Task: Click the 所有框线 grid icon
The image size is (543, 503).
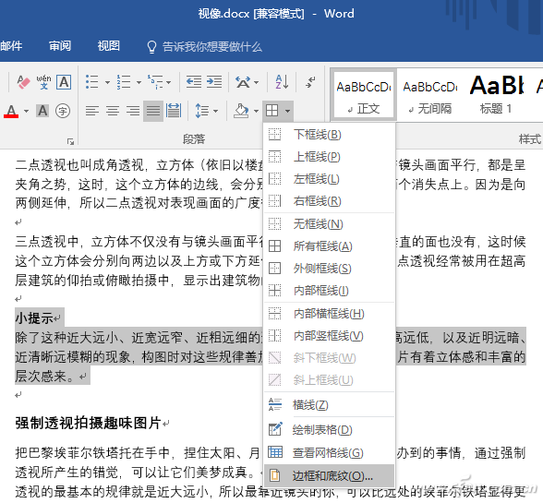Action: (275, 246)
